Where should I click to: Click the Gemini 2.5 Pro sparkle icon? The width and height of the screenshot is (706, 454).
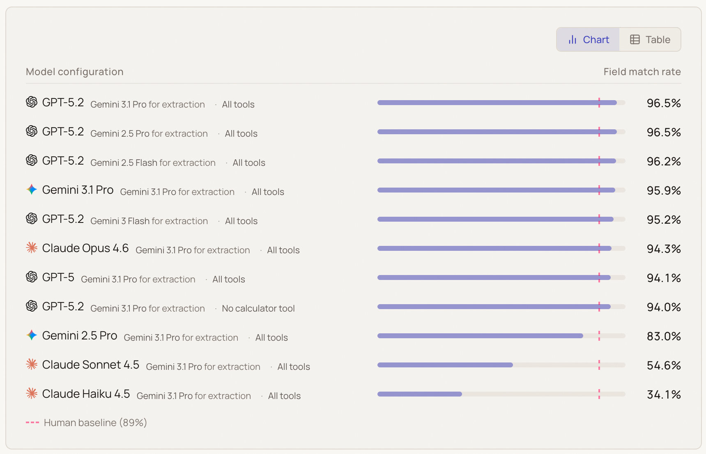click(32, 335)
